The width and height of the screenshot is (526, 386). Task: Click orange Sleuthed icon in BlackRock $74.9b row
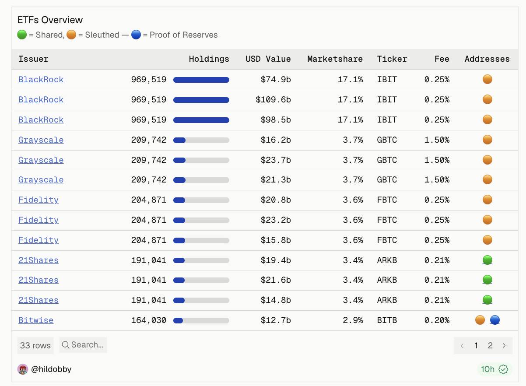pyautogui.click(x=487, y=79)
